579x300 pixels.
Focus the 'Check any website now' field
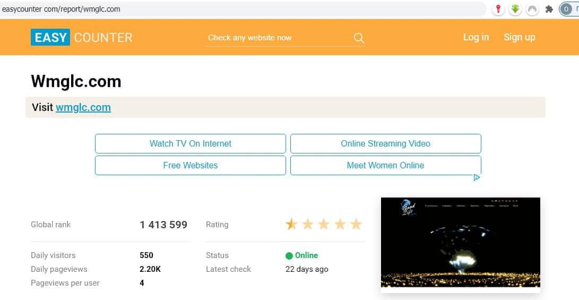tap(276, 38)
